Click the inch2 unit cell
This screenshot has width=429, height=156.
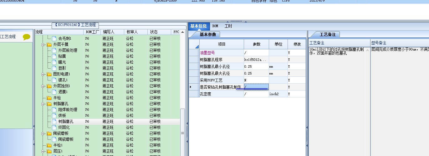pos(278,94)
